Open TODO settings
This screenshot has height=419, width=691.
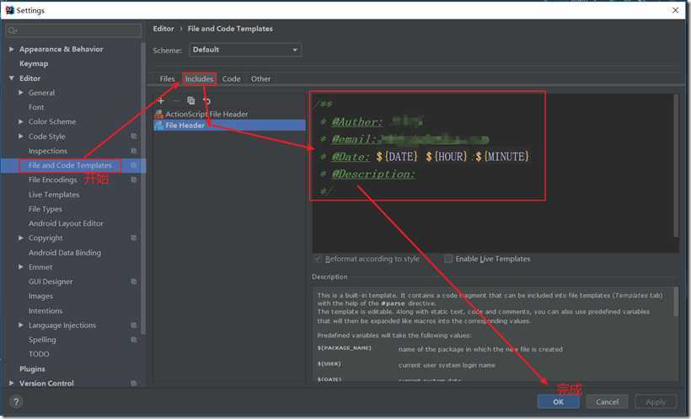coord(39,354)
